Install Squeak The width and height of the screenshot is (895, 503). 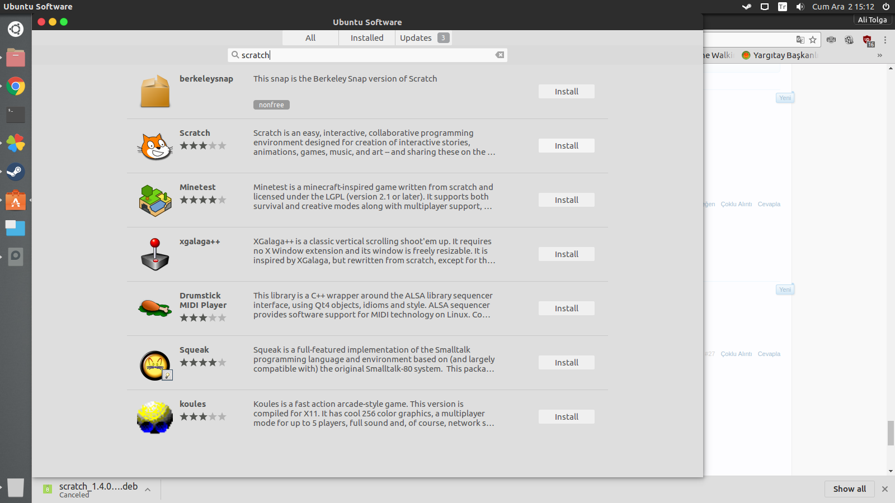[567, 363]
